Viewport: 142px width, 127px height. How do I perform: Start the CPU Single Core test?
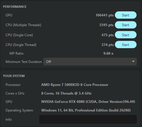point(126,35)
